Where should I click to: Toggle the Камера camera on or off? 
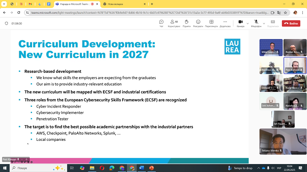(240, 23)
